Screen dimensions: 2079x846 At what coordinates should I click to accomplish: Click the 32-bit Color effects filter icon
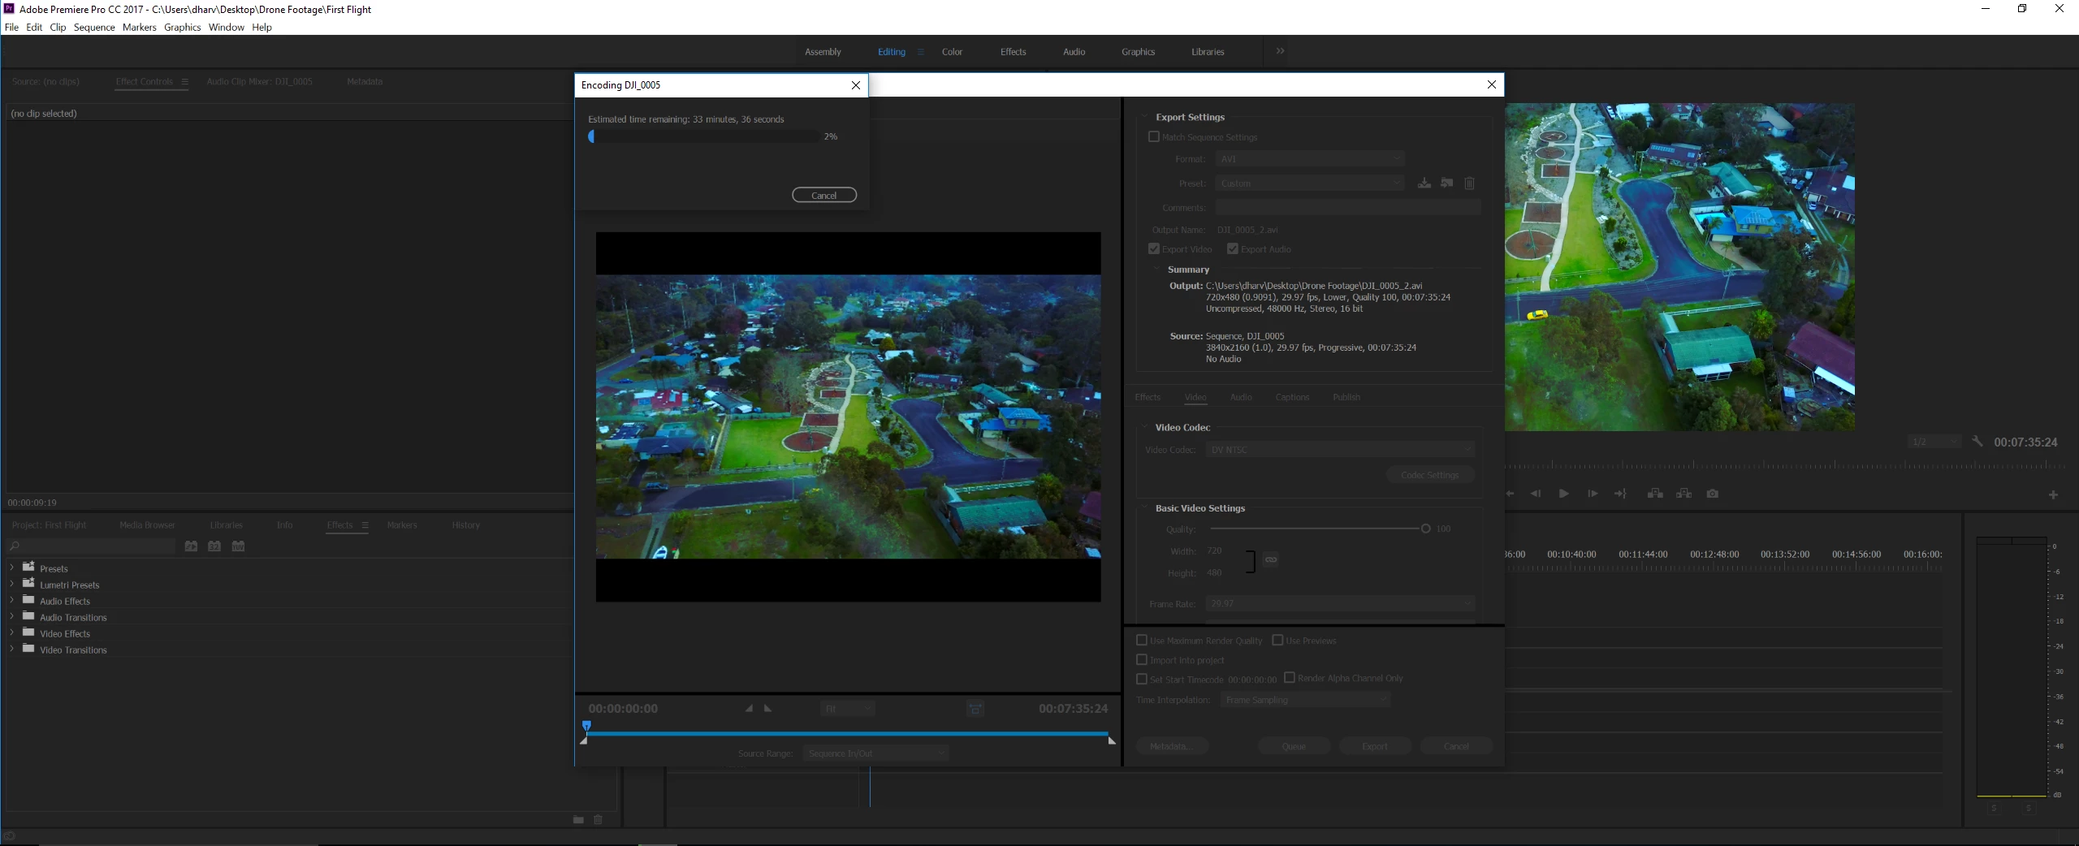click(x=214, y=546)
